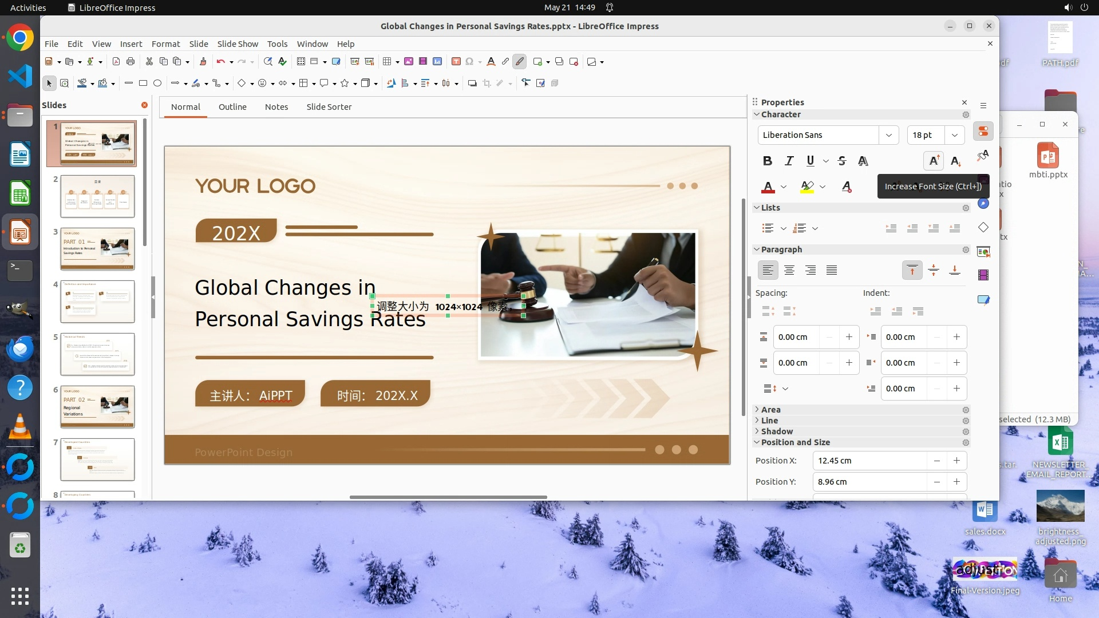Center align the paragraph text
The height and width of the screenshot is (618, 1099).
(789, 270)
